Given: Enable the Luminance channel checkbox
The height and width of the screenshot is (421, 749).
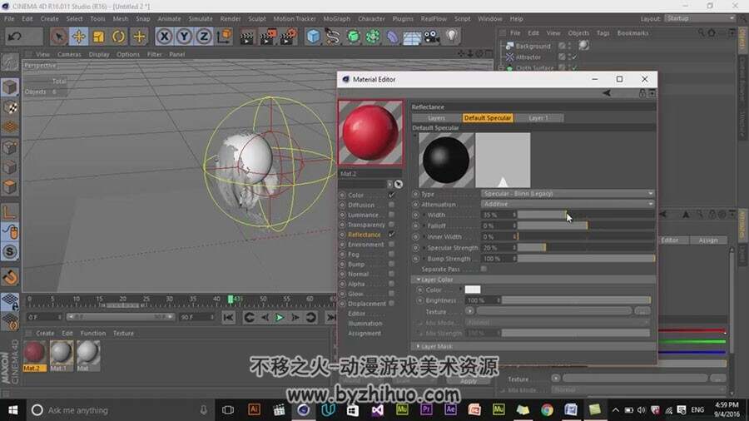Looking at the screenshot, I should [392, 215].
